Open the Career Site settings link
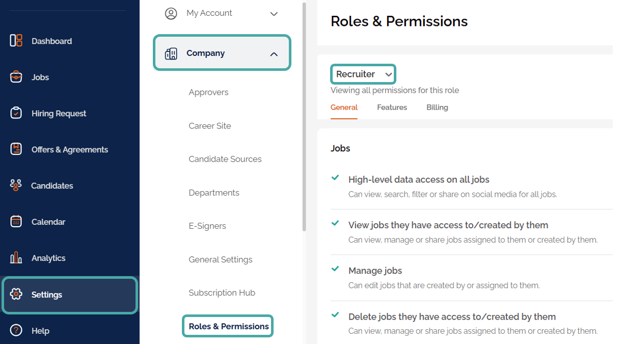Screen dimensions: 620x344 210,126
